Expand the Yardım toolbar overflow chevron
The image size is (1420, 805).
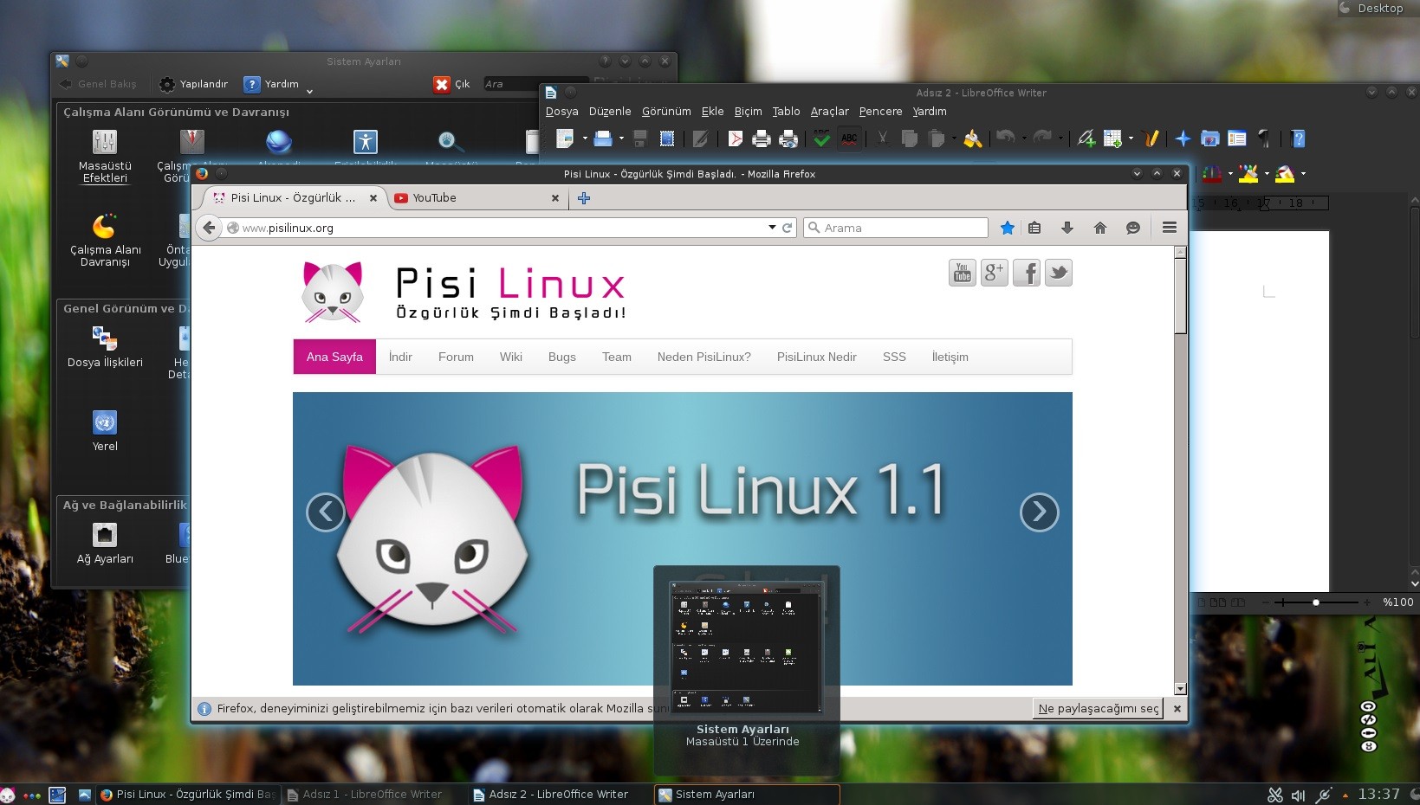[x=309, y=91]
